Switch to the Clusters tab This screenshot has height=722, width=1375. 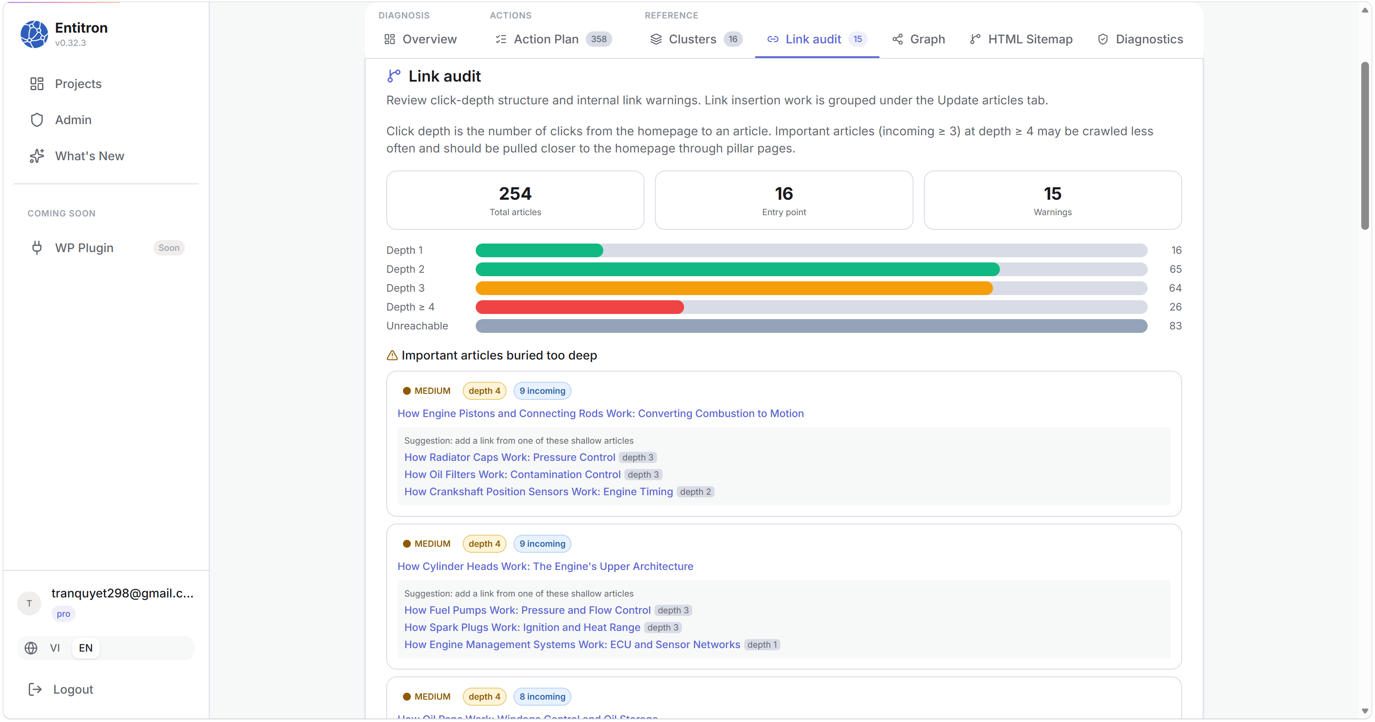coord(696,39)
